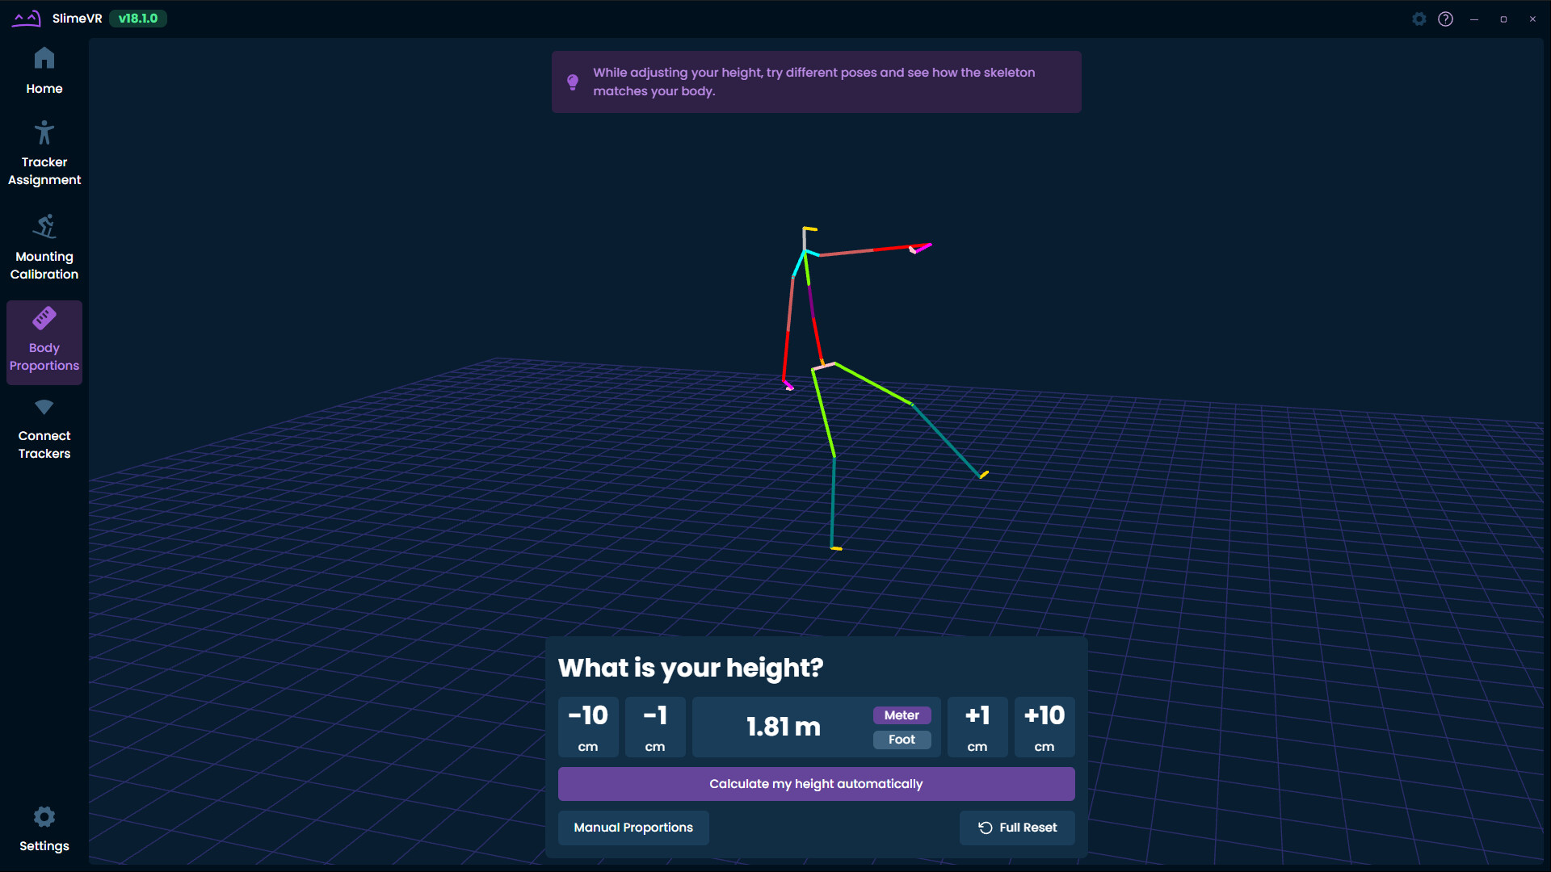Open Settings from the sidebar
The image size is (1551, 872).
coord(44,828)
